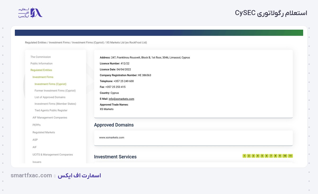Viewport: 318px width, 194px height.
Task: Open Regulated Markets sidebar item
Action: (44, 132)
